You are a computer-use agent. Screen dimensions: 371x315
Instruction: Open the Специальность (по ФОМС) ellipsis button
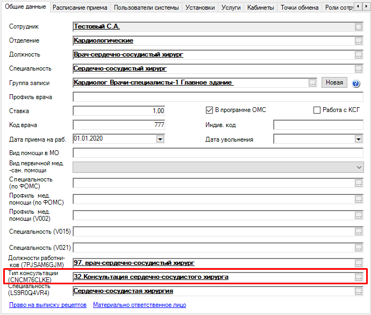[x=359, y=183]
